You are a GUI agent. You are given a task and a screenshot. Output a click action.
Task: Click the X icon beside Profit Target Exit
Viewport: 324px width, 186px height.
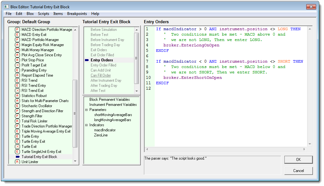click(x=17, y=65)
